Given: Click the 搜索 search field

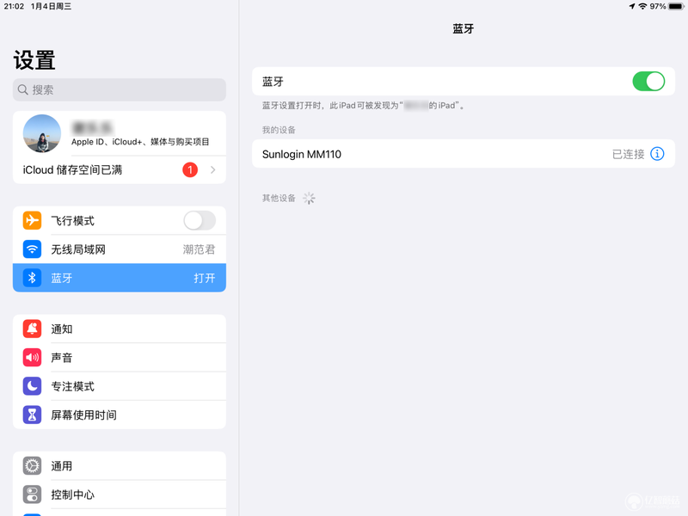Looking at the screenshot, I should tap(120, 90).
